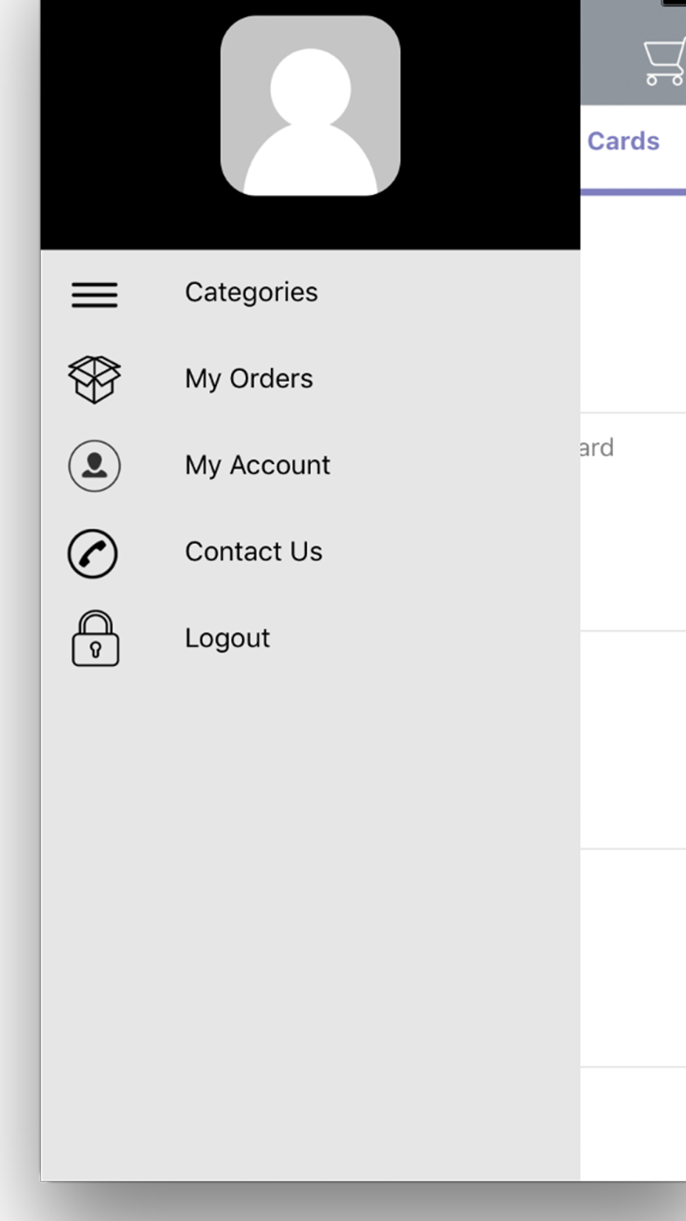Image resolution: width=686 pixels, height=1221 pixels.
Task: Click the blank list row under "ard"
Action: [632, 740]
